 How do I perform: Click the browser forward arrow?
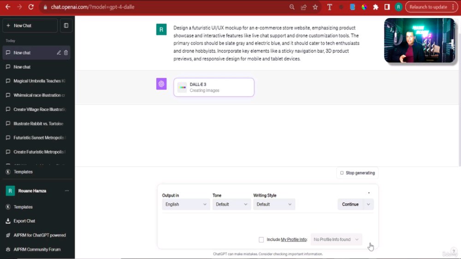pyautogui.click(x=19, y=7)
